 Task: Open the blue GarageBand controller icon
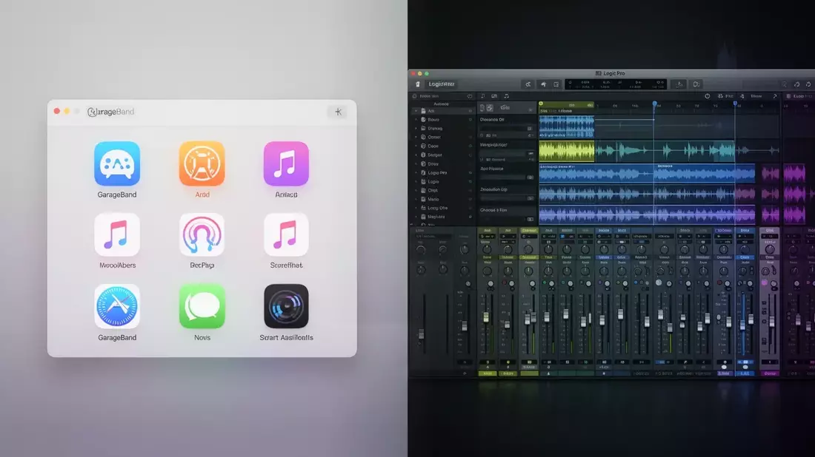click(x=117, y=163)
